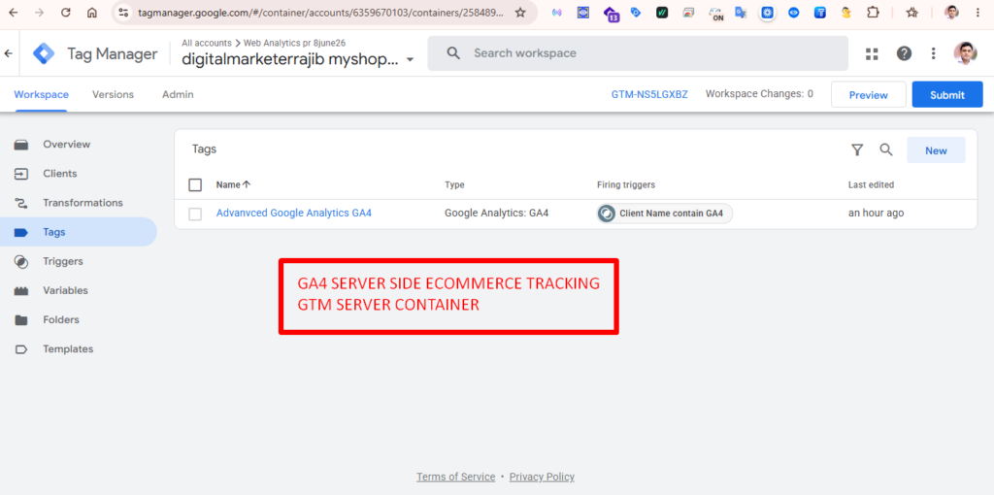This screenshot has height=495, width=994.
Task: Click the GTM-NS5LGXBZ container ID
Action: pos(649,94)
